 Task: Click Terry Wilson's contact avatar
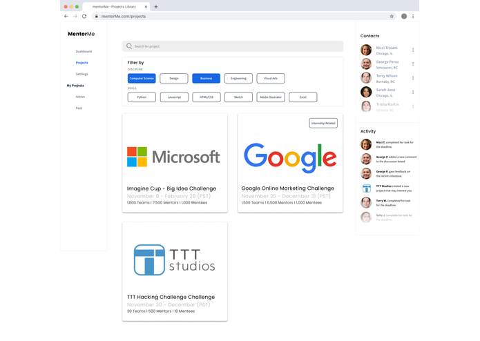tap(366, 78)
